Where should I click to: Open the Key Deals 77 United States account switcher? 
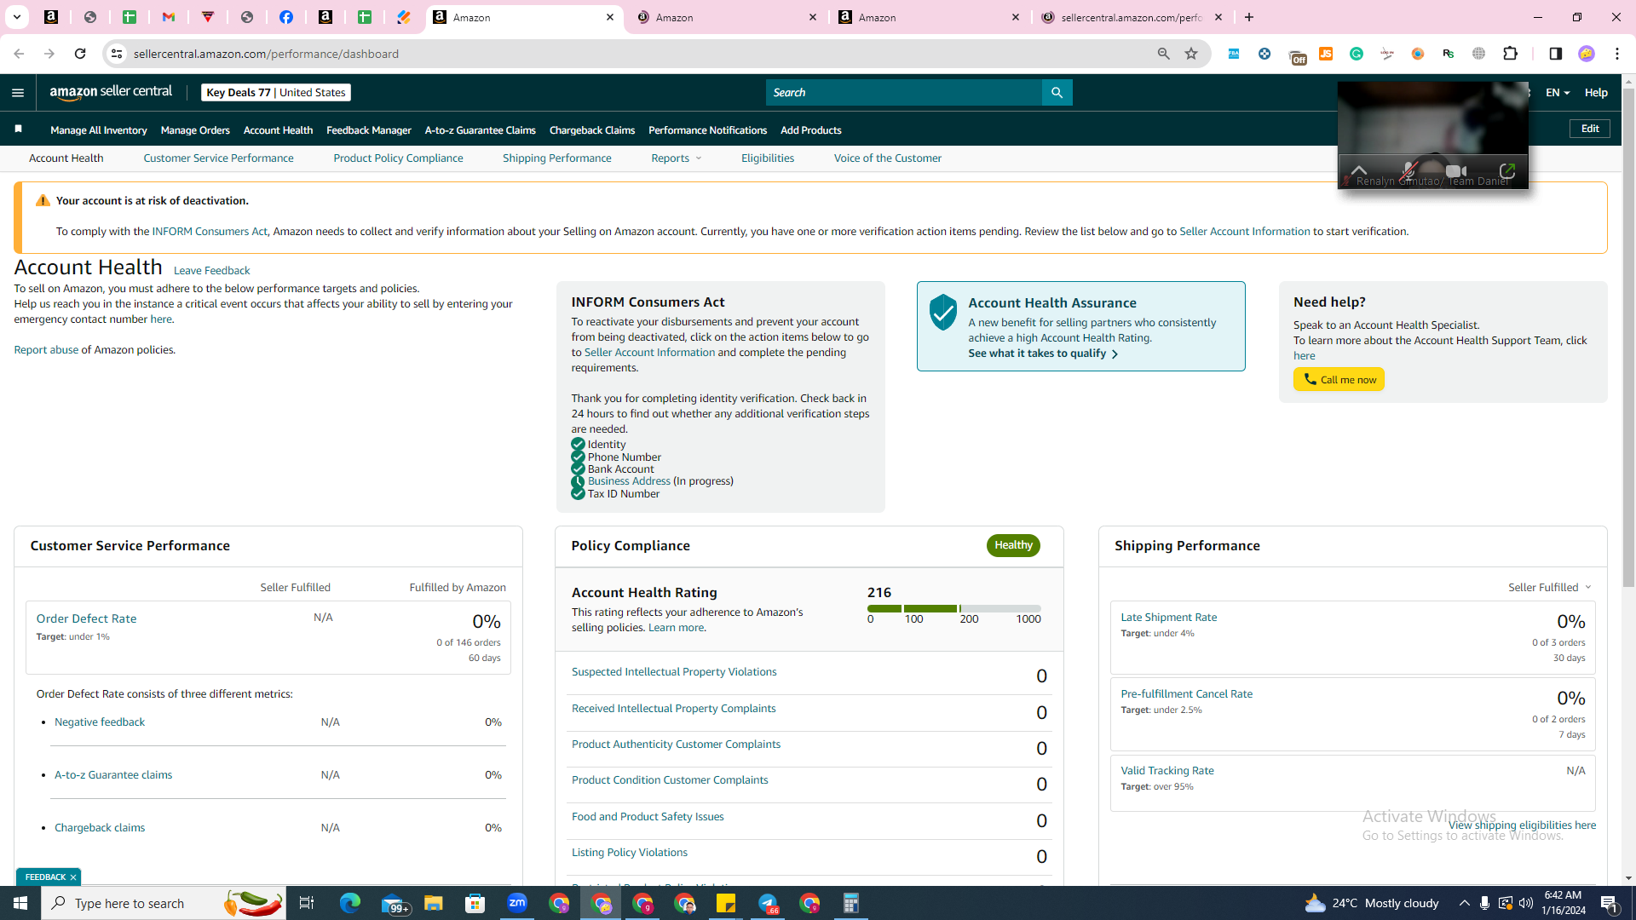point(276,93)
